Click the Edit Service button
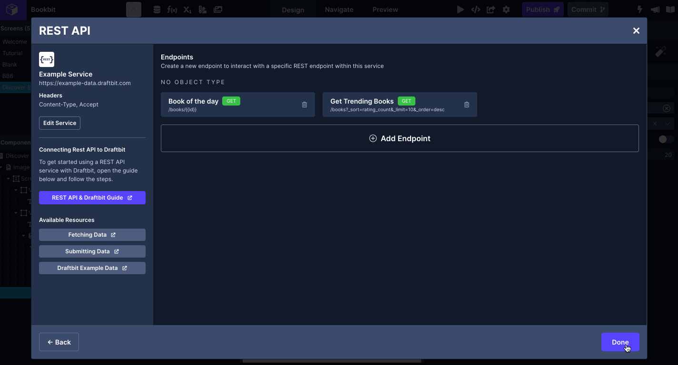This screenshot has width=678, height=365. 59,123
